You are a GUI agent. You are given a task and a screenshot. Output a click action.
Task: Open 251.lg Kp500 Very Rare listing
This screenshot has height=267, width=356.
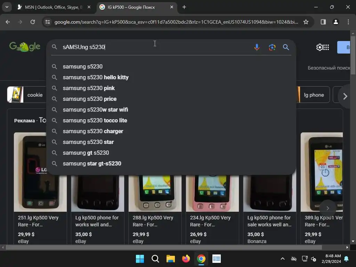(38, 221)
